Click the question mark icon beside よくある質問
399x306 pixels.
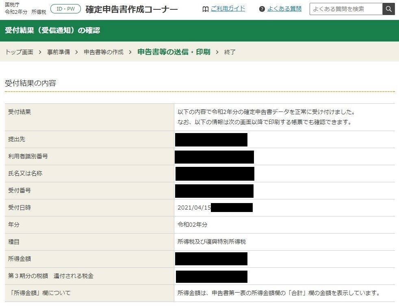[x=262, y=9]
